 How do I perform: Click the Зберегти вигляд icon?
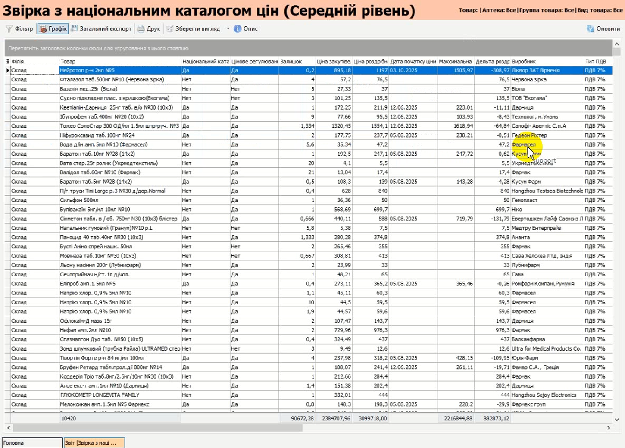170,29
